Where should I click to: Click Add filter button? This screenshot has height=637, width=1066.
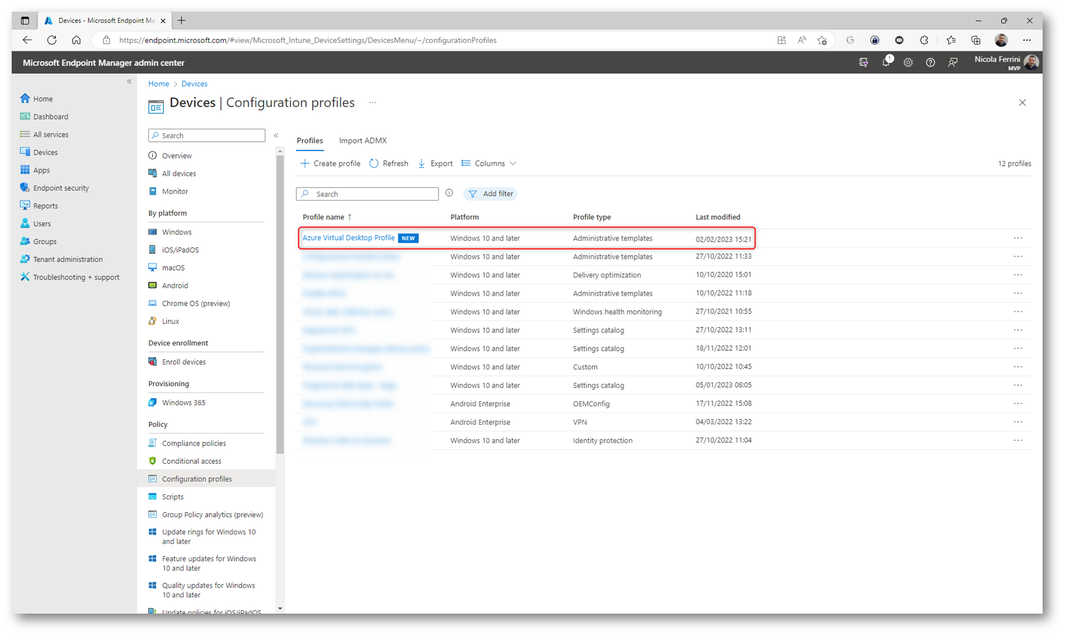coord(490,194)
